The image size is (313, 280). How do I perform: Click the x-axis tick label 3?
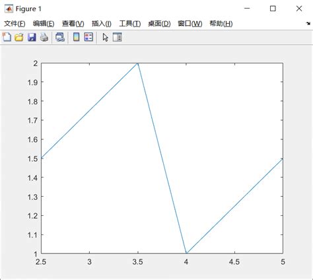tap(89, 262)
